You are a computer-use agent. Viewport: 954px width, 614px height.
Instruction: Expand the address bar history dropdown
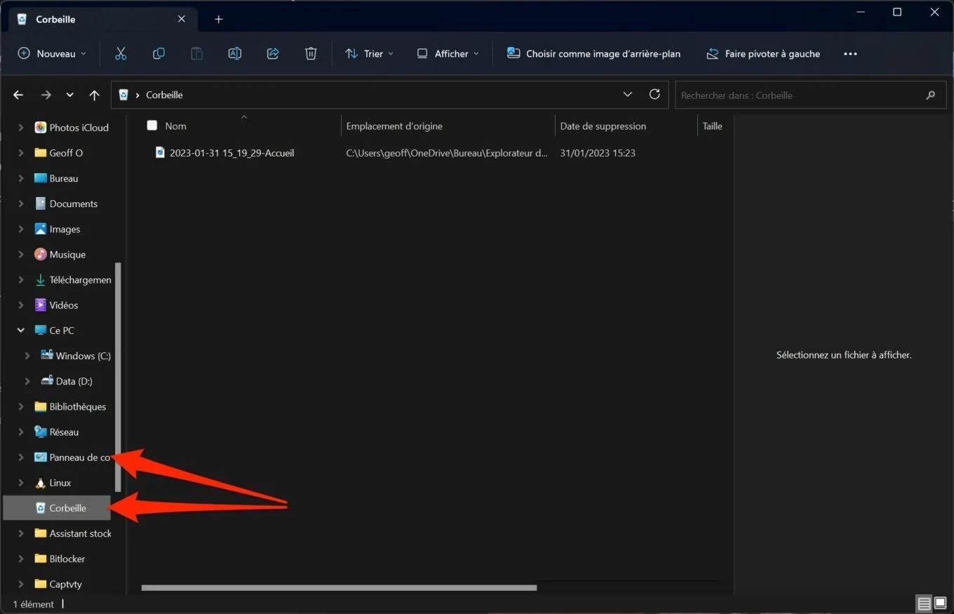point(628,94)
